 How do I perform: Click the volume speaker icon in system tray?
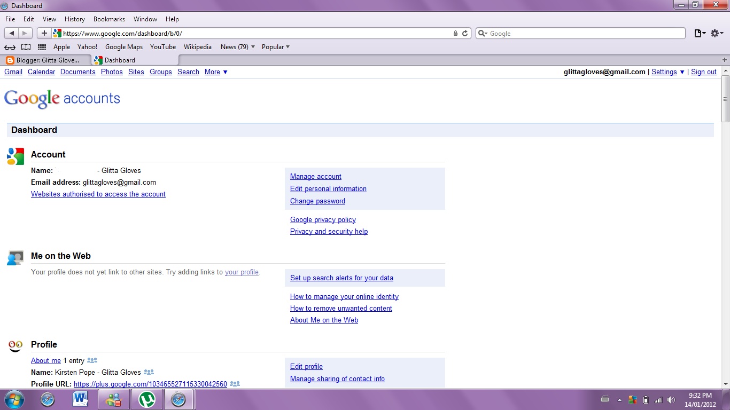point(671,399)
